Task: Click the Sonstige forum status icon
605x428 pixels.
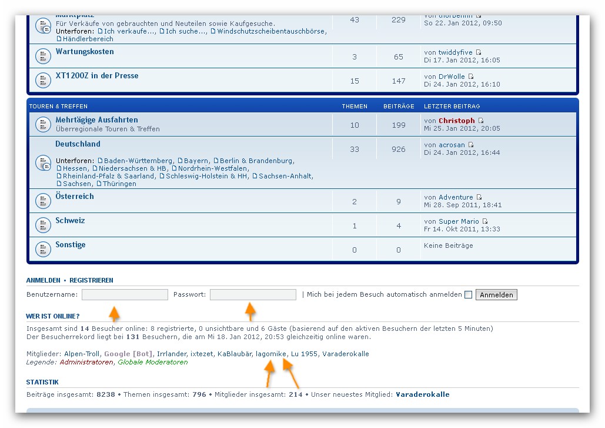Action: [x=43, y=249]
